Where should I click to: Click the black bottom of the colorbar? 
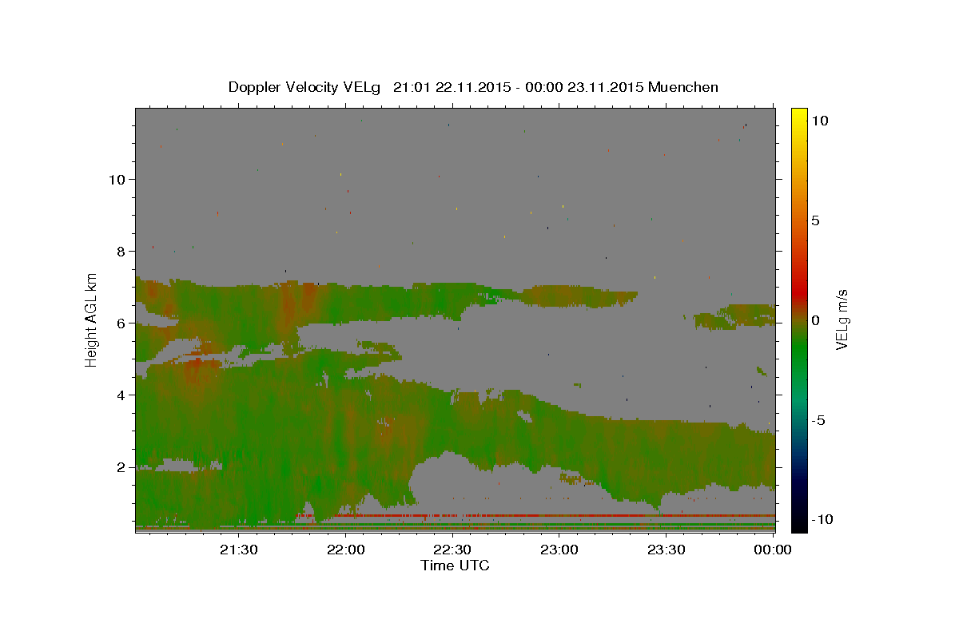tap(798, 523)
